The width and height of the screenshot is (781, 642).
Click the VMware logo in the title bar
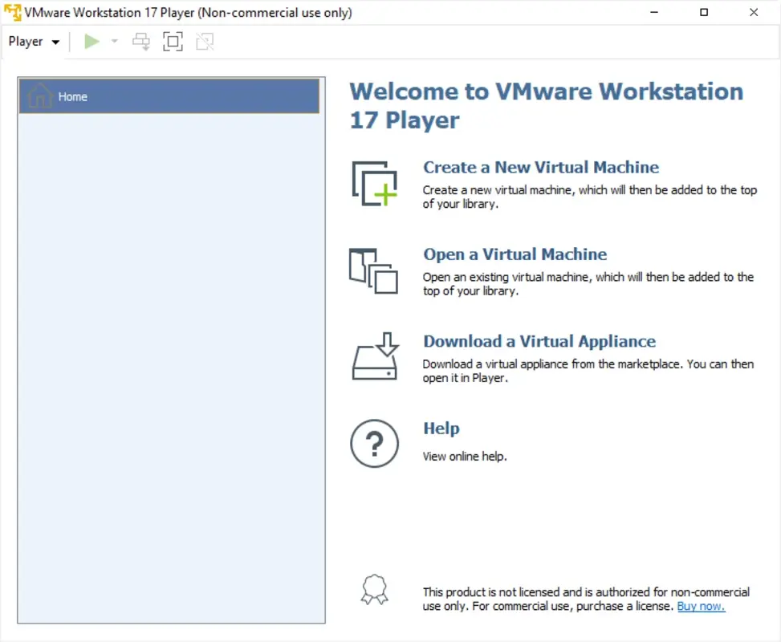13,12
